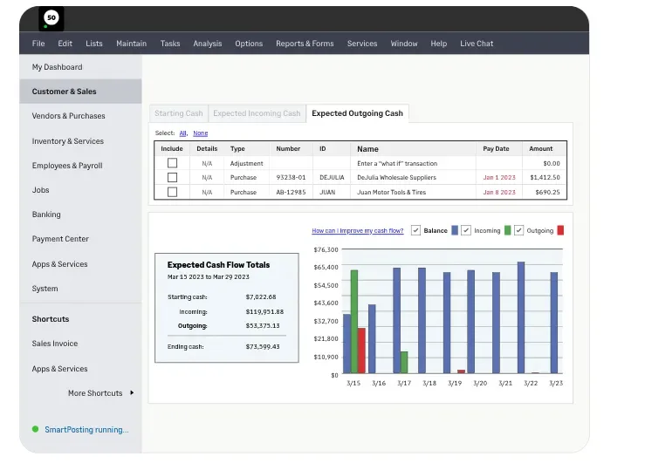
Task: Open the Services menu
Action: (x=362, y=44)
